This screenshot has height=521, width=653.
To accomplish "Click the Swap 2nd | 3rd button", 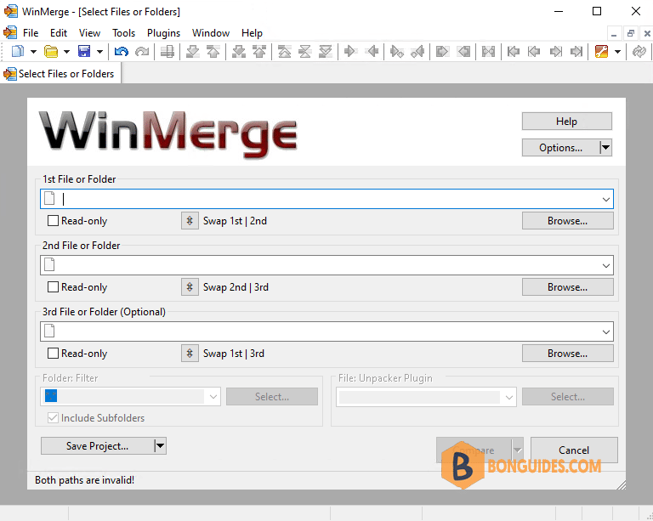I will click(190, 287).
